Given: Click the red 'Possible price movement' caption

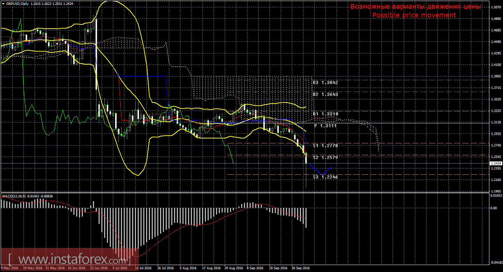Looking at the screenshot, I should 414,15.
